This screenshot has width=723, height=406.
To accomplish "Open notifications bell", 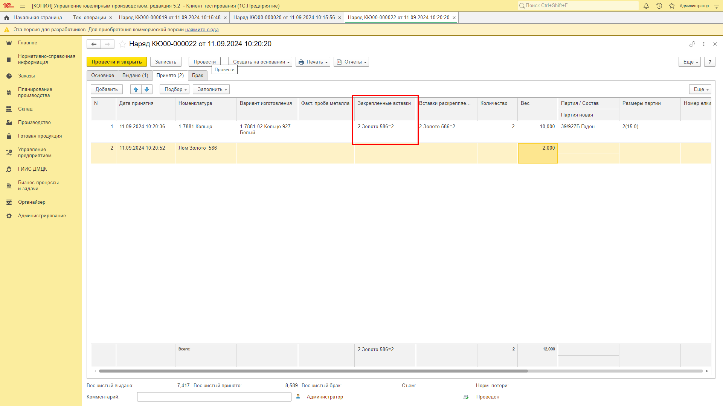I will coord(646,6).
